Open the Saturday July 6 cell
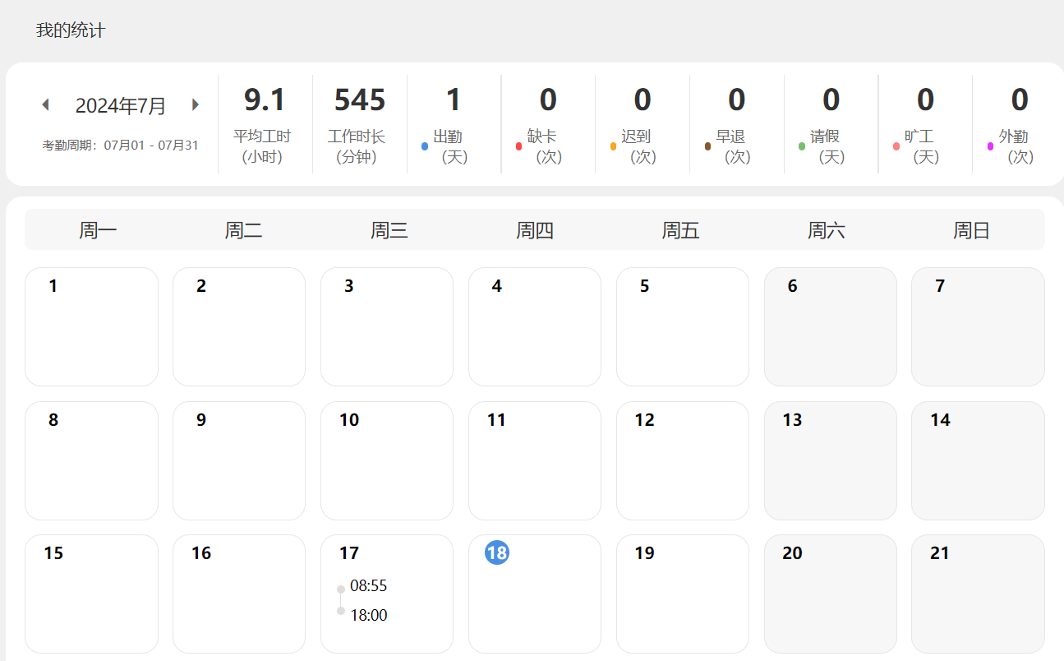This screenshot has height=661, width=1064. click(830, 326)
